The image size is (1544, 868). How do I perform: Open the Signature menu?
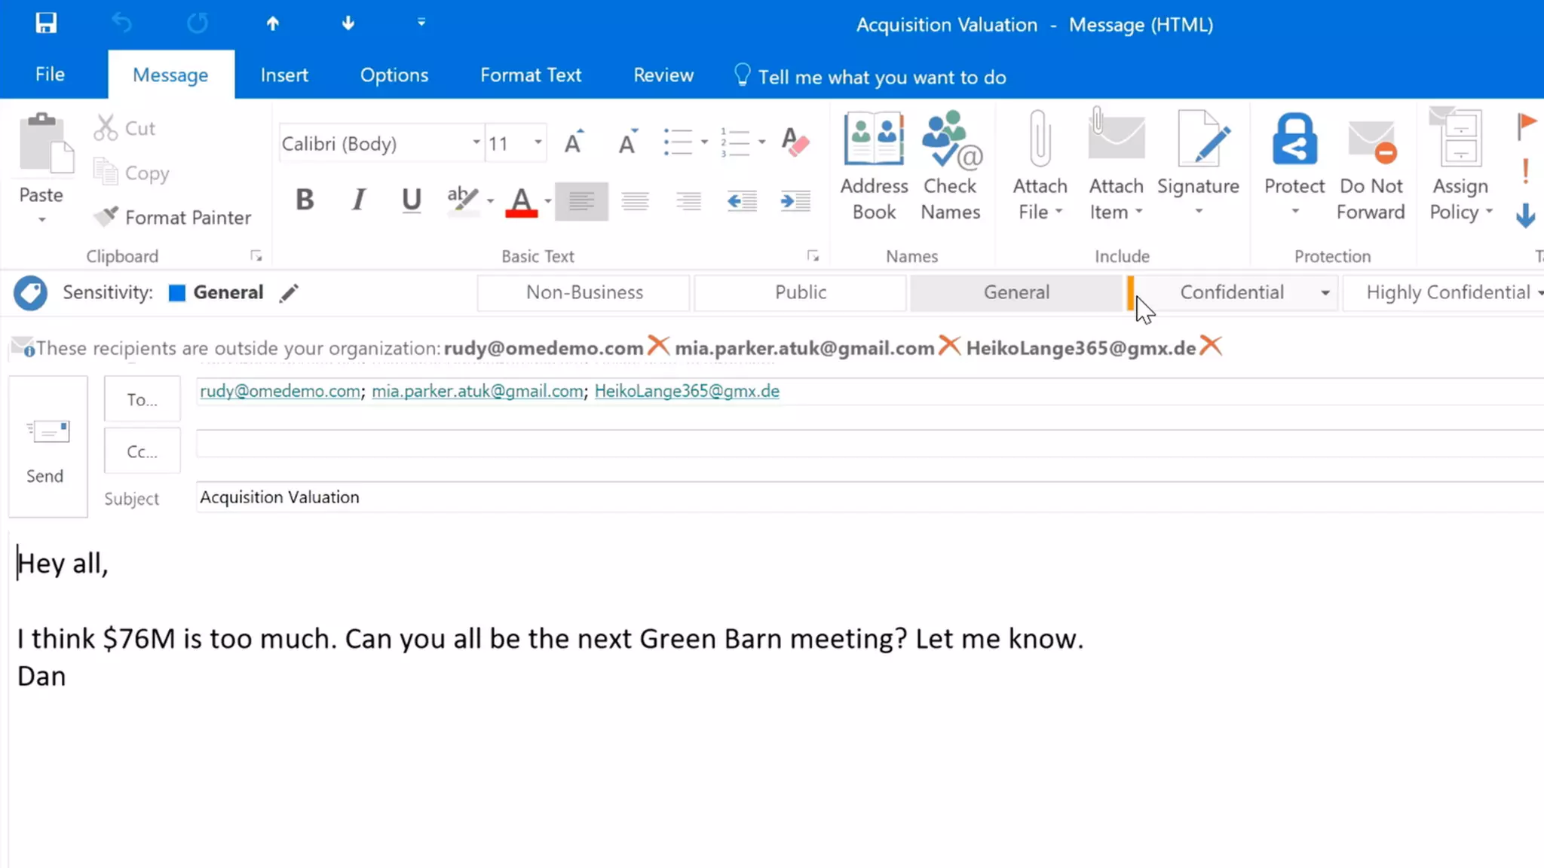[x=1199, y=166]
